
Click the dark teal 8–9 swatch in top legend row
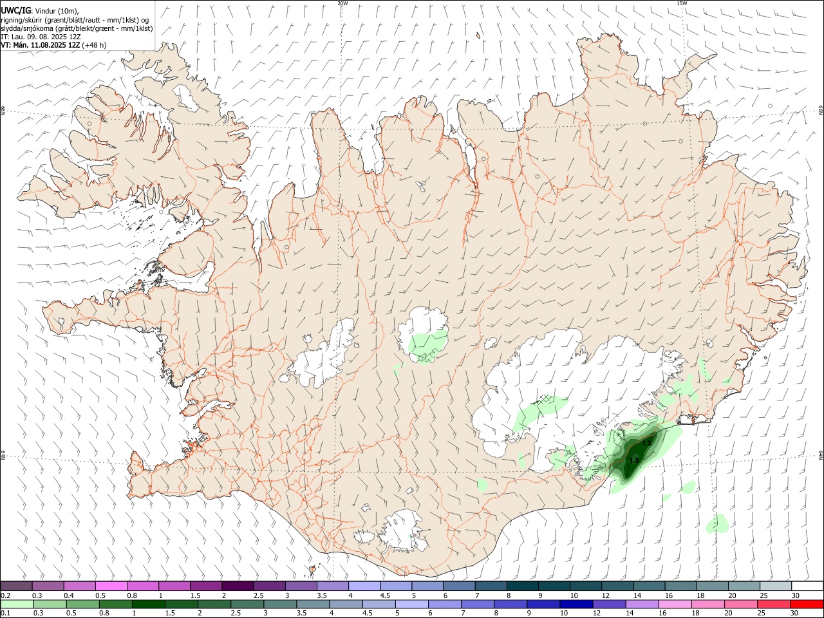[x=523, y=586]
